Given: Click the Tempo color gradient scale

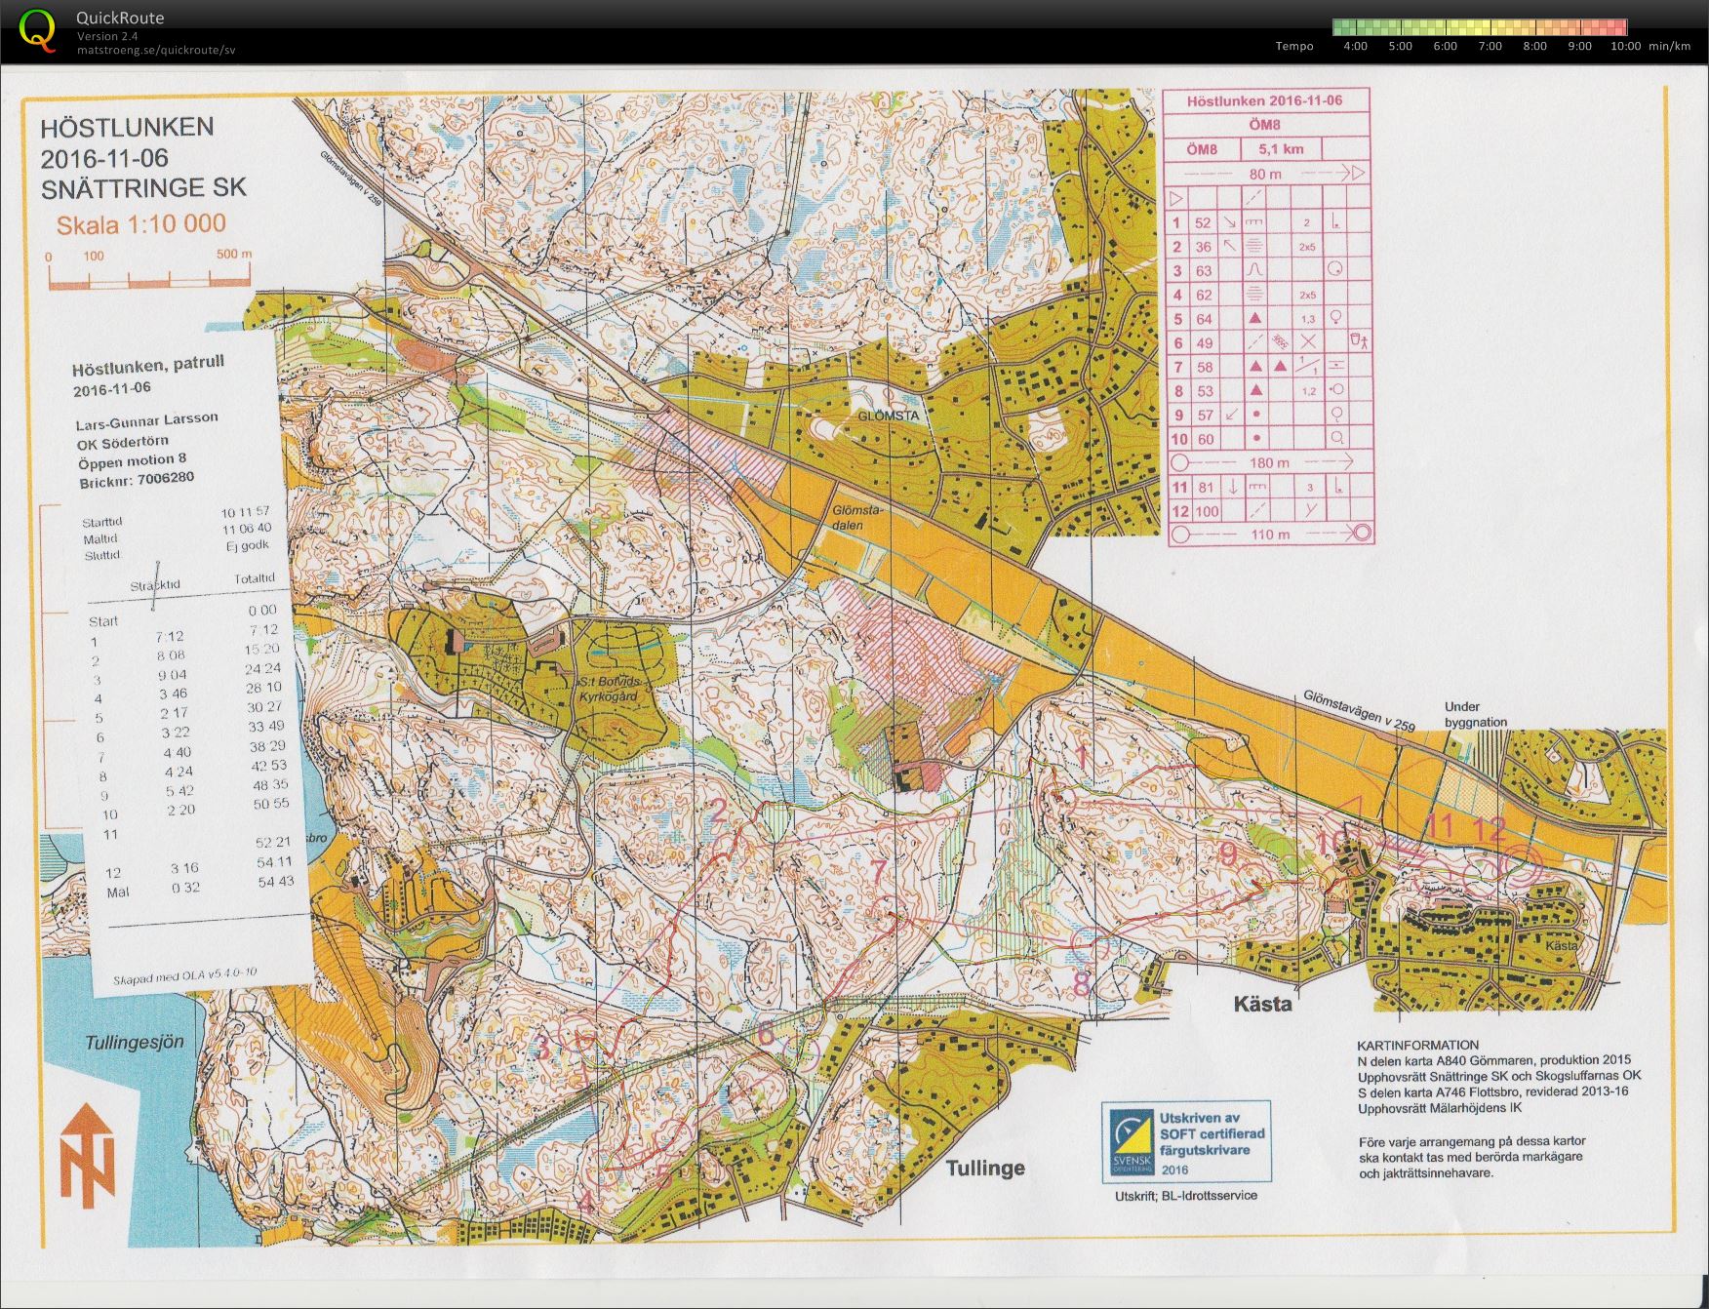Looking at the screenshot, I should click(x=1480, y=27).
